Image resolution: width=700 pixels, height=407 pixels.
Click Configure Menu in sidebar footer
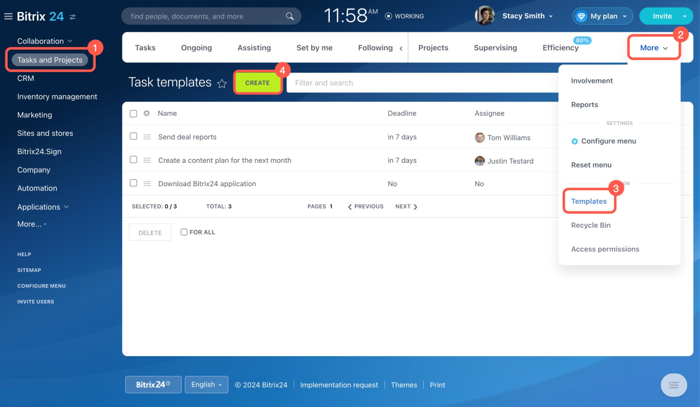coord(42,286)
